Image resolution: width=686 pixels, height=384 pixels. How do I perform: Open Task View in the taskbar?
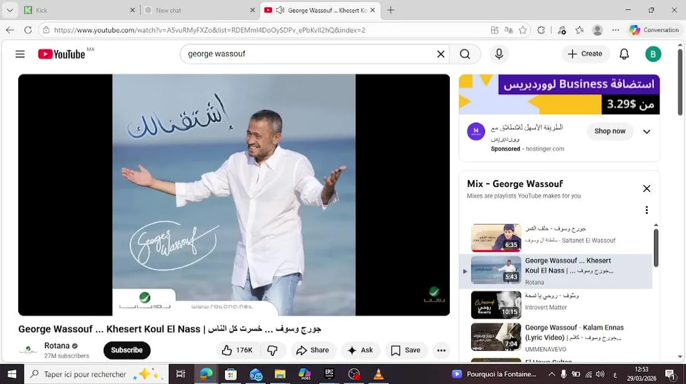pos(181,374)
